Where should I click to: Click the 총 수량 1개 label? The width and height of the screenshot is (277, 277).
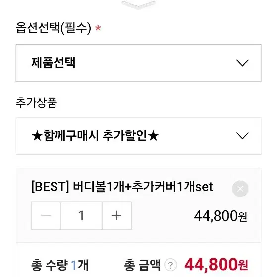(x=60, y=265)
